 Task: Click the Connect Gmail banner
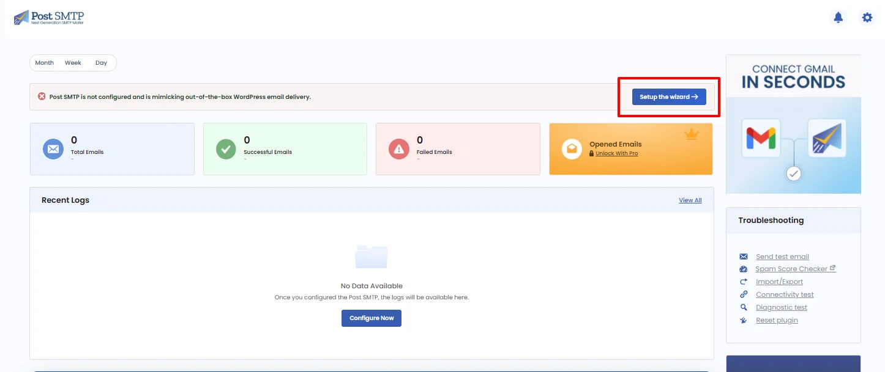[x=793, y=124]
